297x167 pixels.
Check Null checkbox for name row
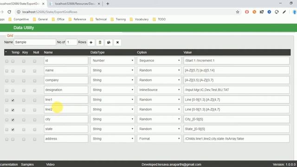[x=34, y=71]
